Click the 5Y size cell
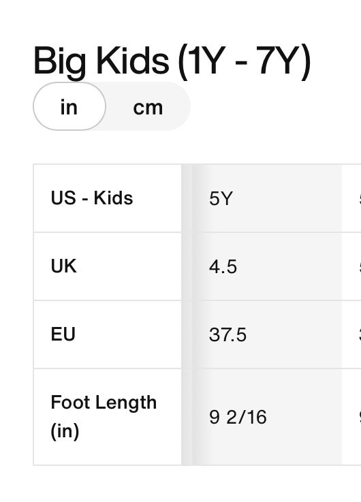This screenshot has height=502, width=361. [x=267, y=198]
